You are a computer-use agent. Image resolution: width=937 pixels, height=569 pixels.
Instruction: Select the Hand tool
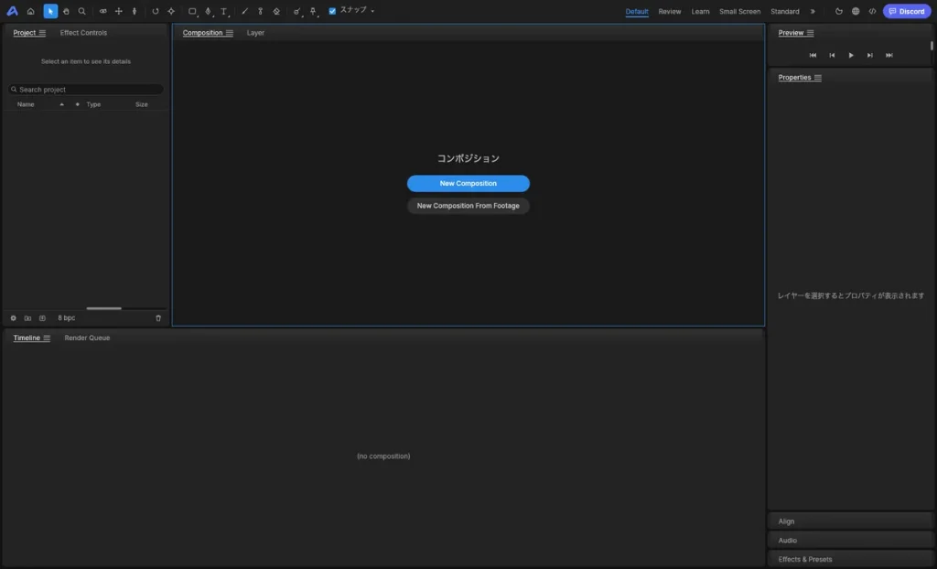click(x=66, y=11)
